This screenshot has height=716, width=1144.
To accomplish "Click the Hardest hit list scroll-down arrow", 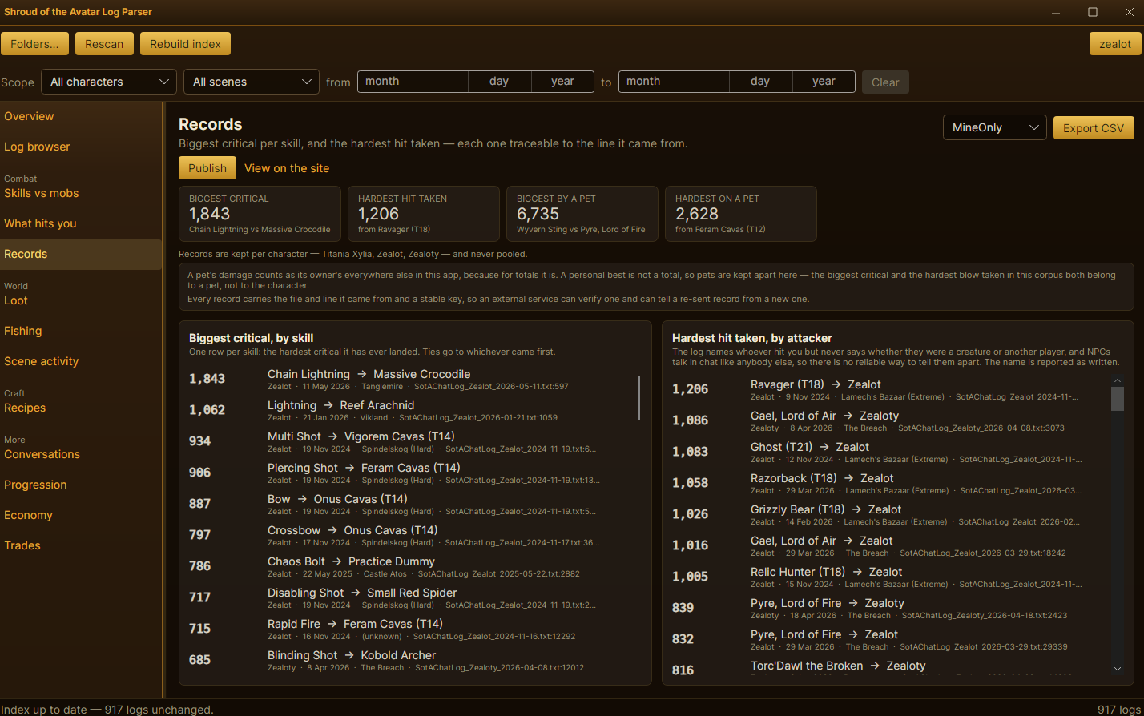I will 1118,669.
